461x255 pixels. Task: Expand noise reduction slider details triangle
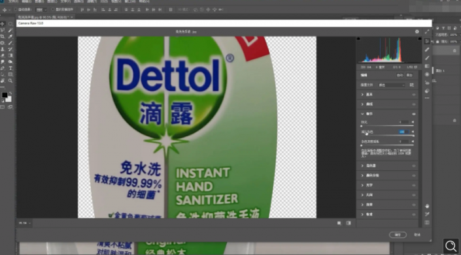coord(413,132)
